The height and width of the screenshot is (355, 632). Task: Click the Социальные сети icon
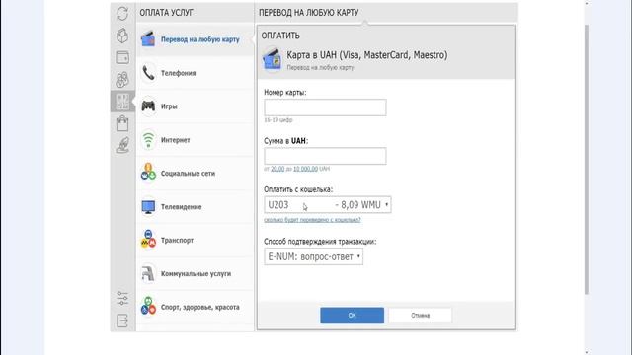coord(148,173)
